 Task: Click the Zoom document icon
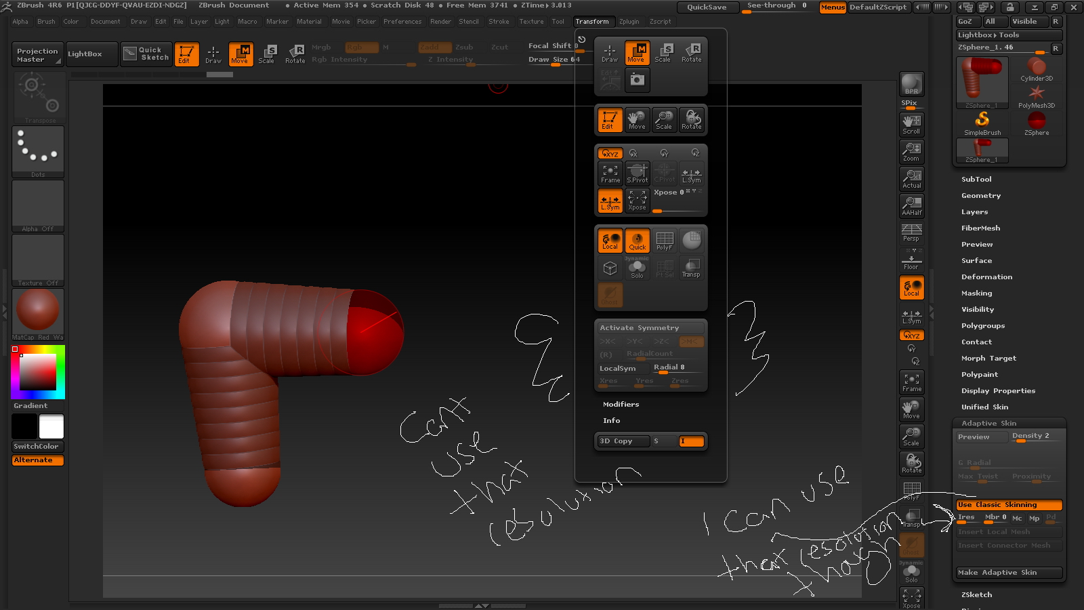click(911, 151)
